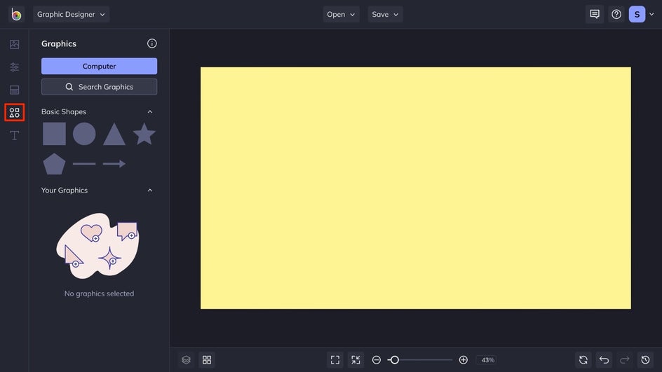The width and height of the screenshot is (662, 372).
Task: Fit canvas to screen icon
Action: [335, 360]
